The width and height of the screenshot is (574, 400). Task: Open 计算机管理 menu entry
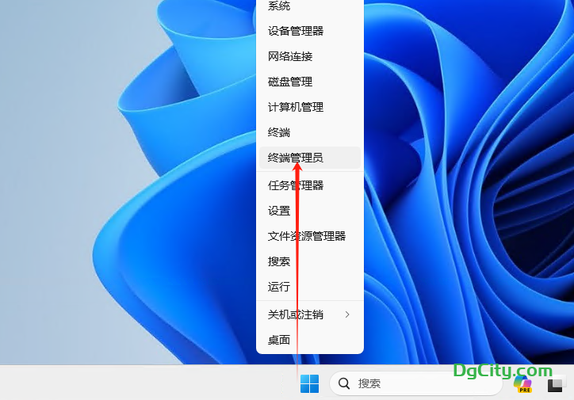pos(310,107)
